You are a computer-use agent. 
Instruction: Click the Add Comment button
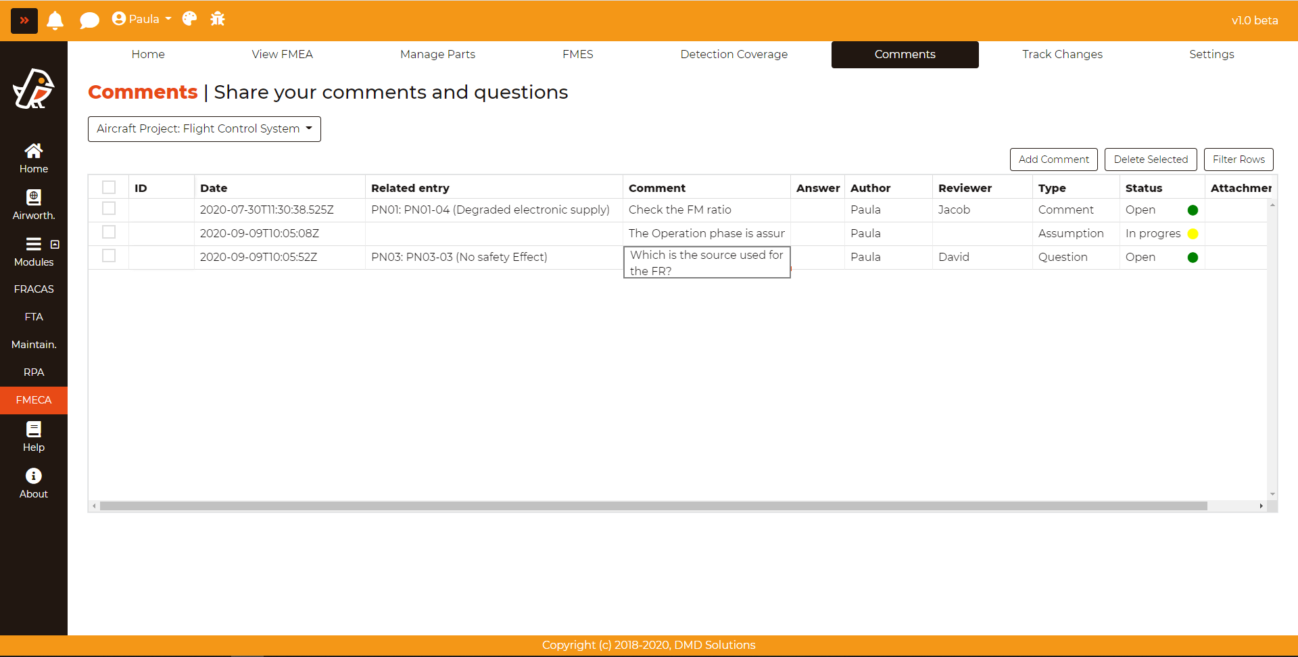[1053, 160]
